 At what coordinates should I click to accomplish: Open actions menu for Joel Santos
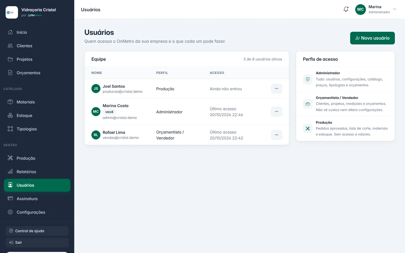(x=276, y=89)
